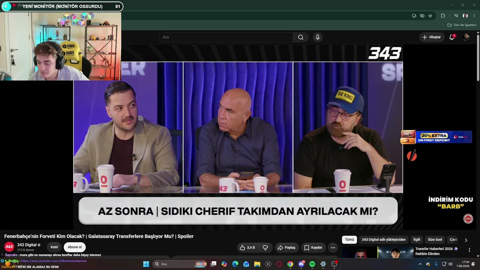This screenshot has height=270, width=480.
Task: Select the 343 Digital adlı yükleyiciden chip
Action: pos(384,240)
